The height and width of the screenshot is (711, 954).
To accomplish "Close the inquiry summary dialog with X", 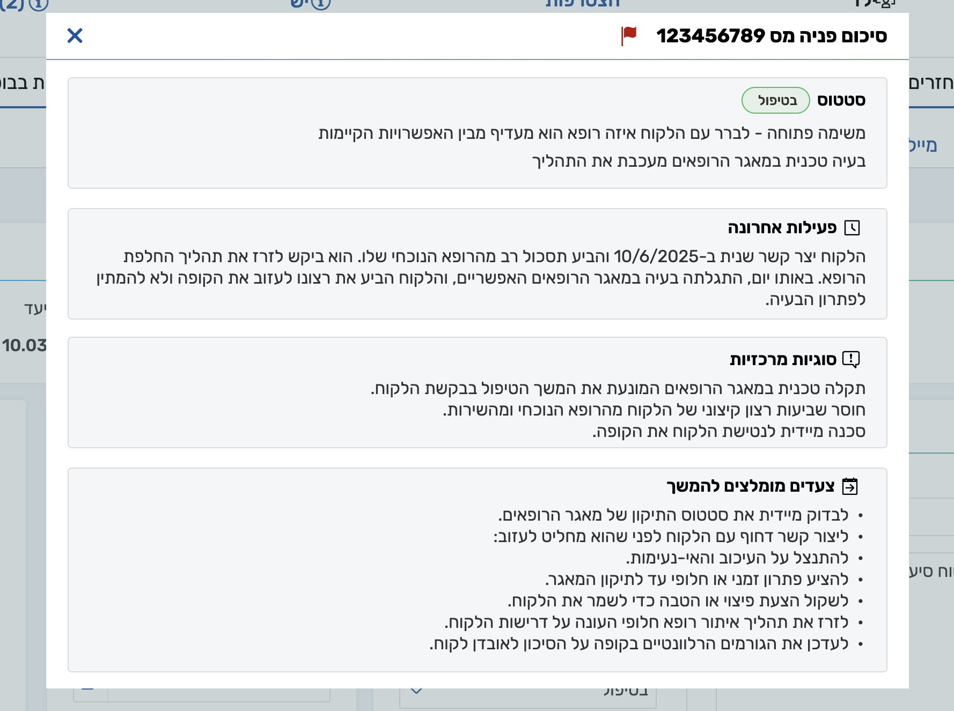I will 75,36.
